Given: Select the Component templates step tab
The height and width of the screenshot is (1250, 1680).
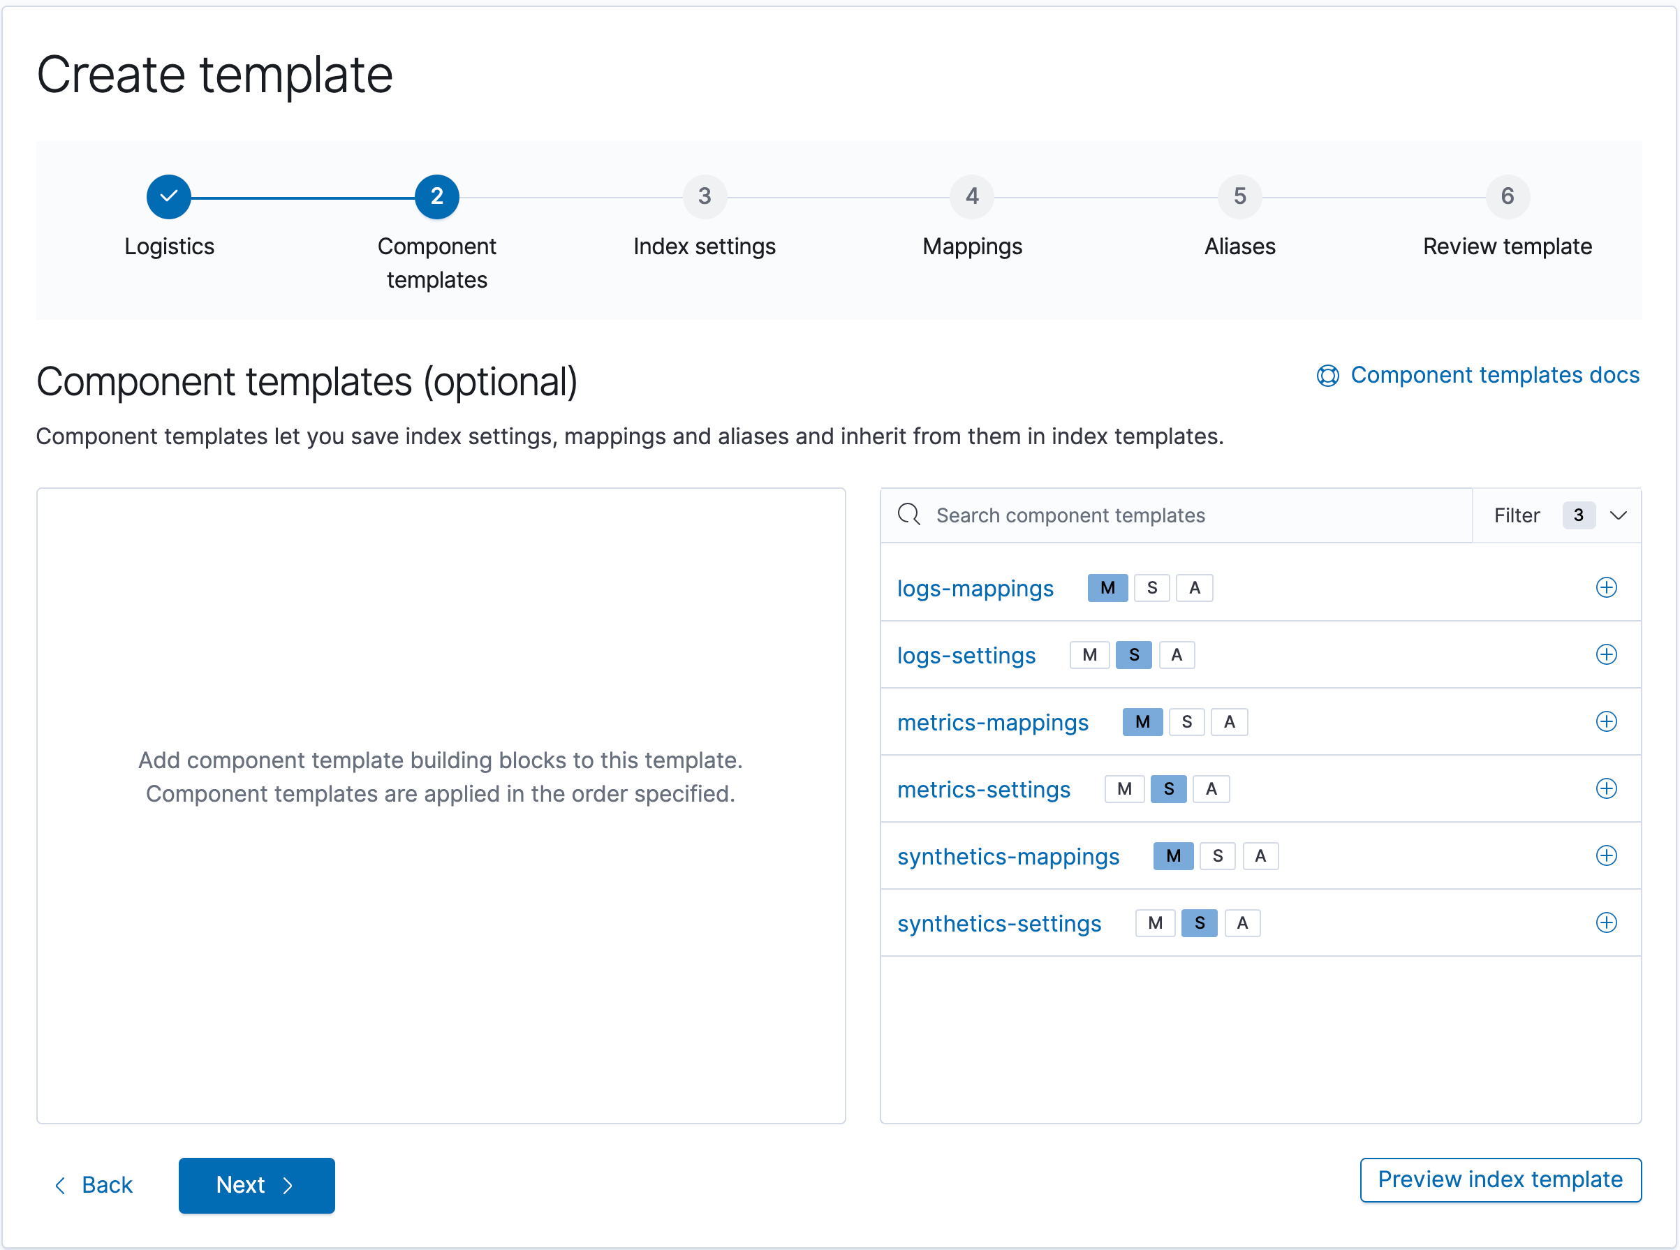Looking at the screenshot, I should (436, 197).
